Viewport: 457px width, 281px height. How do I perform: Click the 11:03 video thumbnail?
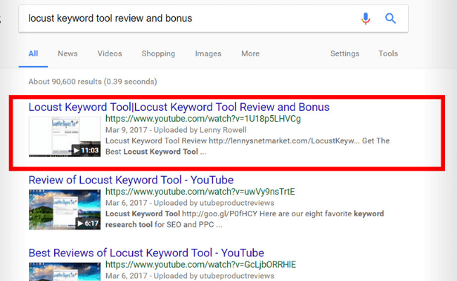[65, 136]
